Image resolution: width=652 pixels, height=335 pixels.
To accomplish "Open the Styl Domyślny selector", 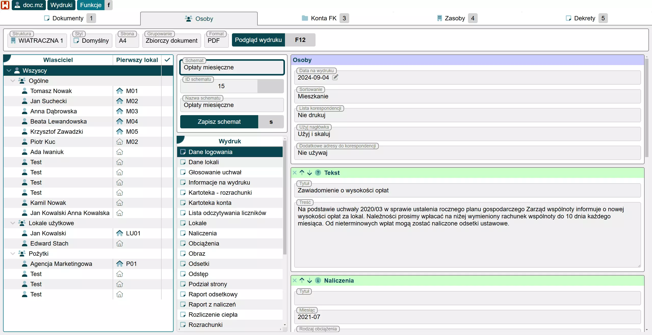I will point(91,40).
